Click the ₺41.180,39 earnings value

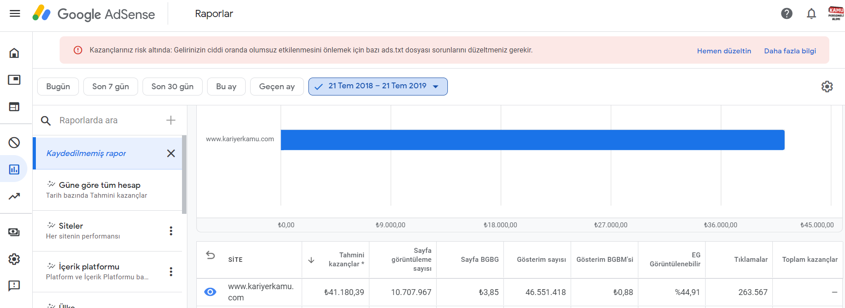coord(344,292)
